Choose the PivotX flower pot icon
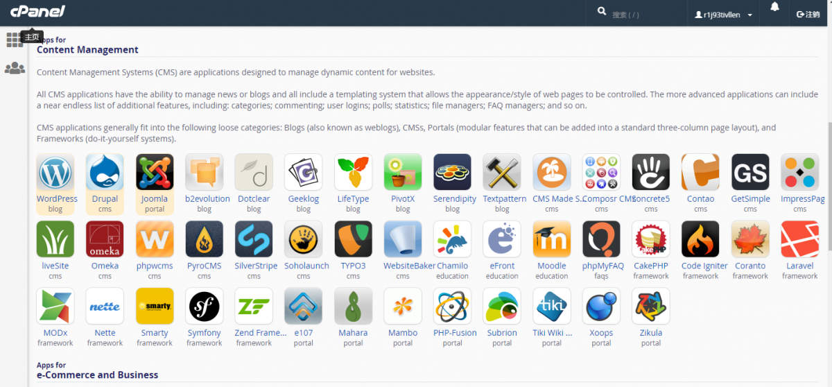This screenshot has height=387, width=832. click(403, 172)
